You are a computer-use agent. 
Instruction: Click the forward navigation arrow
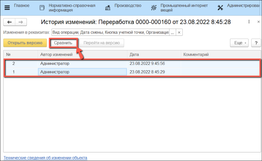pyautogui.click(x=21, y=22)
